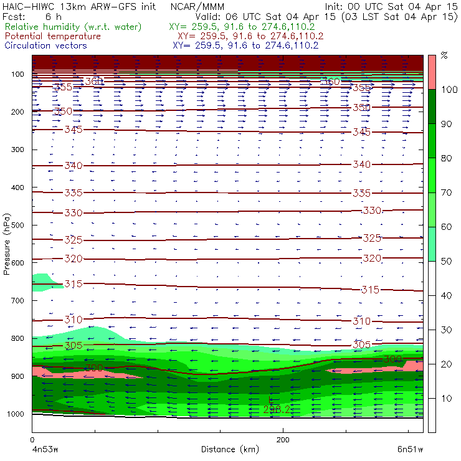
Task: Click the right-side "310" contour label
Action: click(361, 321)
